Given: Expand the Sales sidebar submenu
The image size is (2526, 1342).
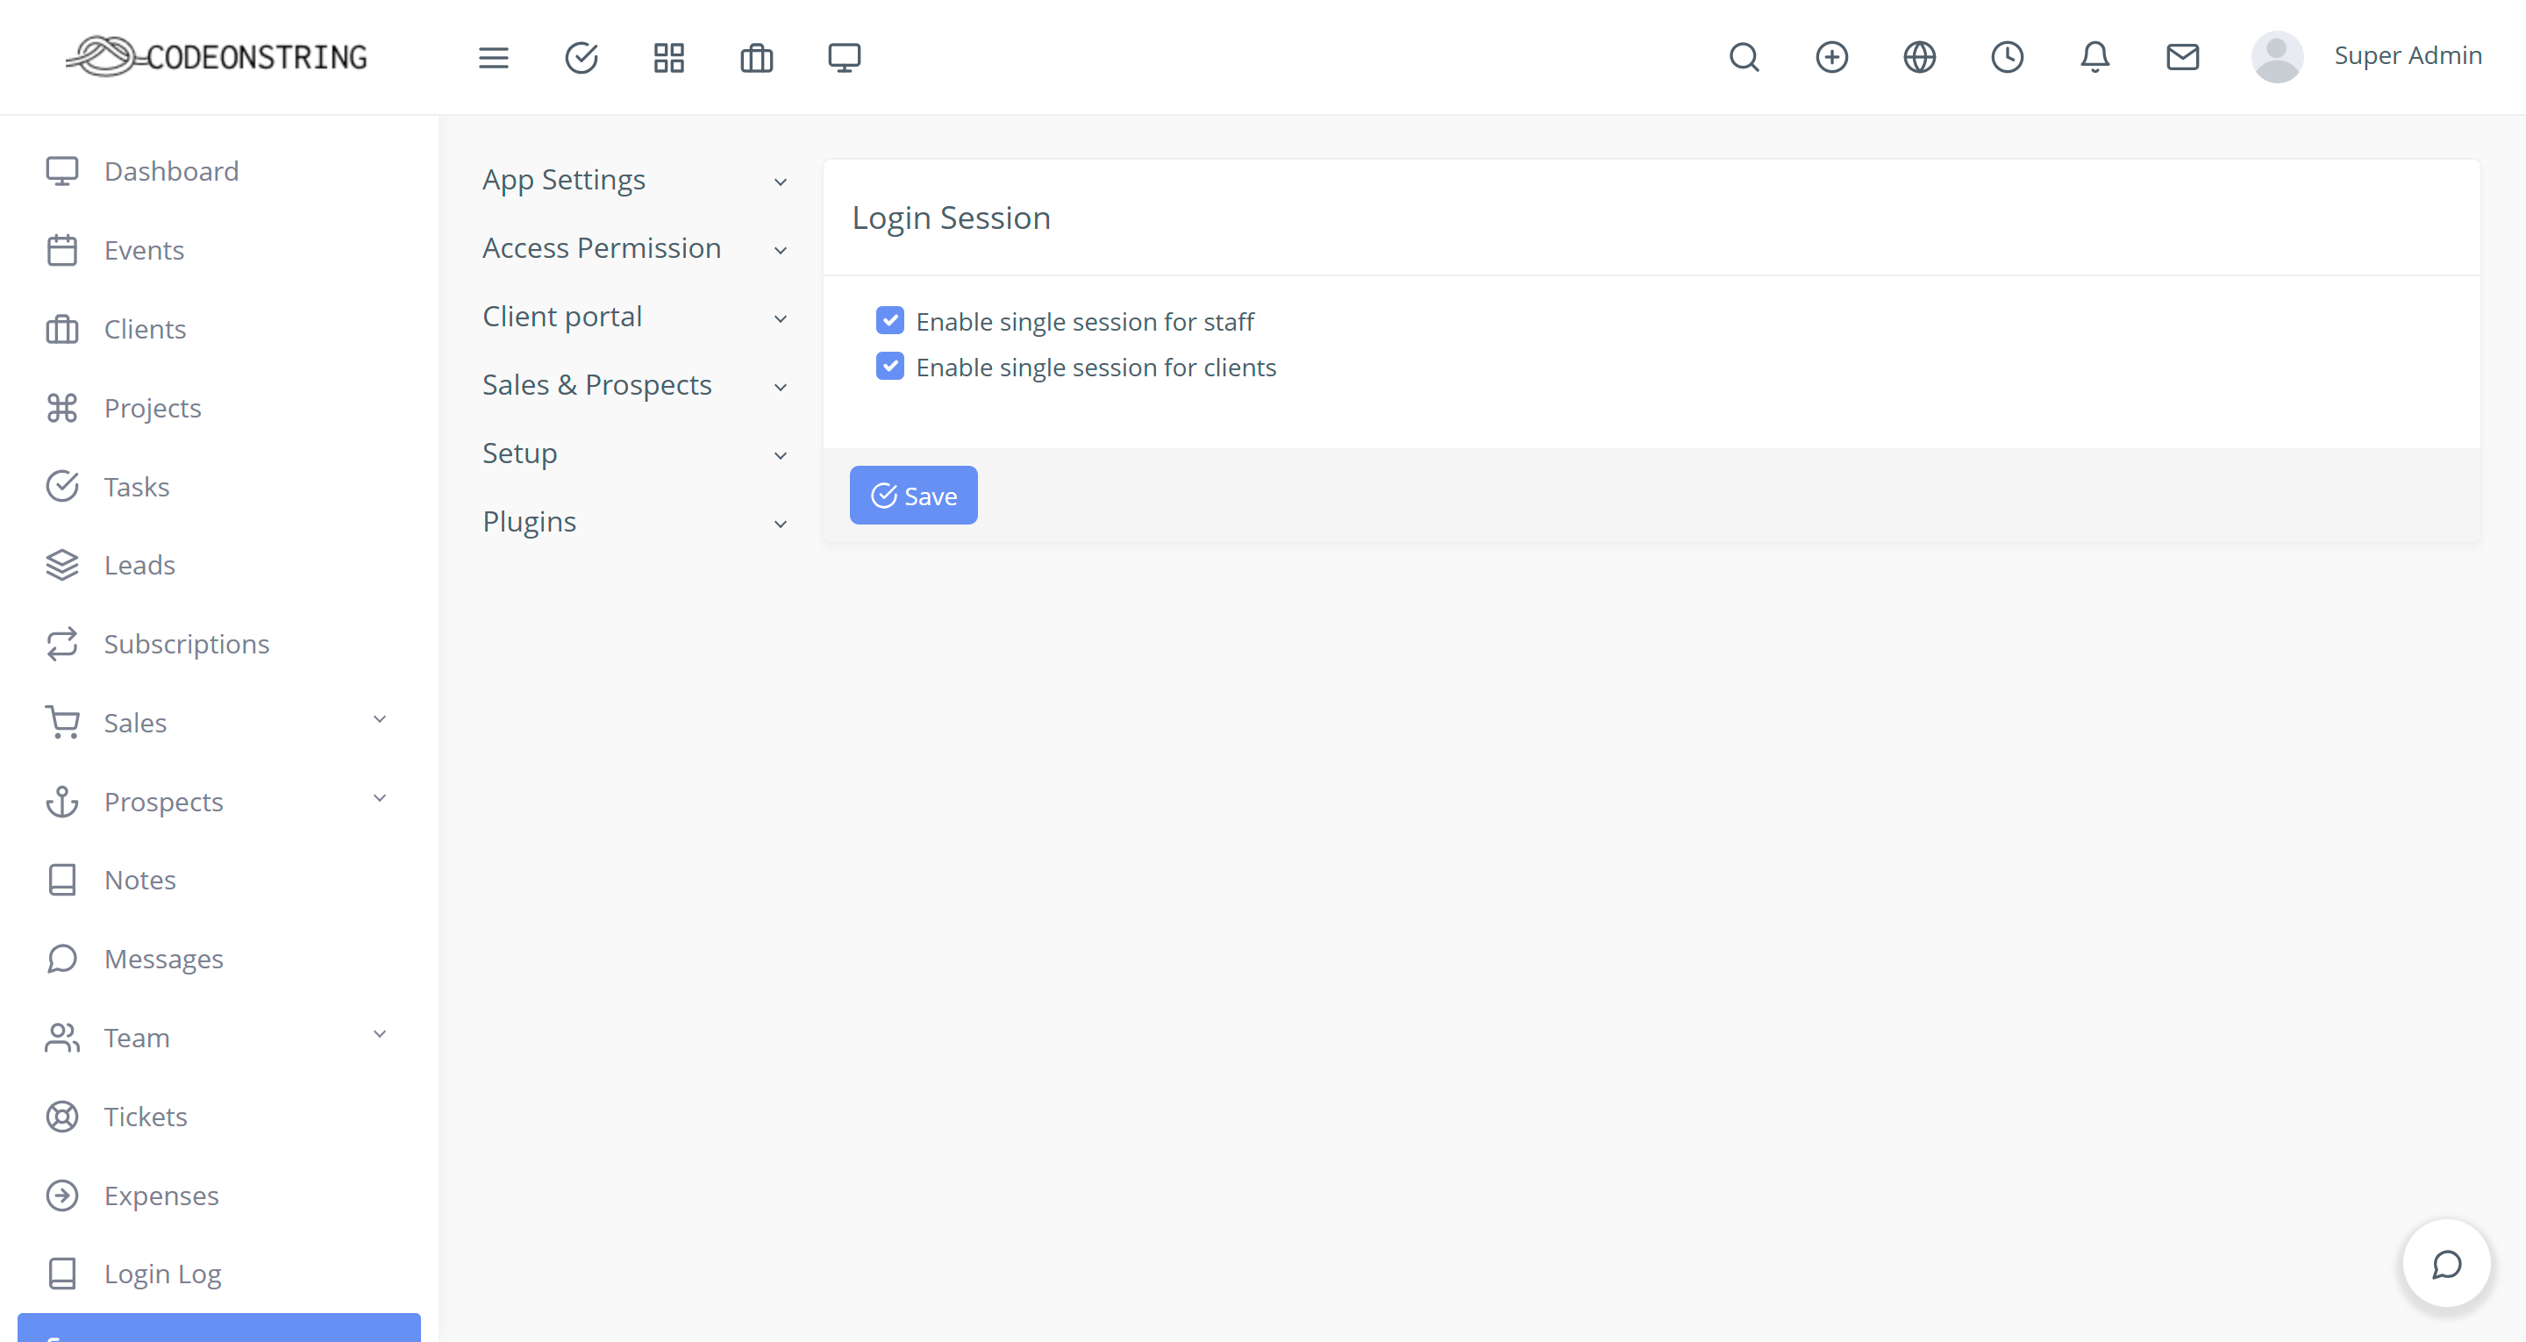Looking at the screenshot, I should tap(216, 723).
